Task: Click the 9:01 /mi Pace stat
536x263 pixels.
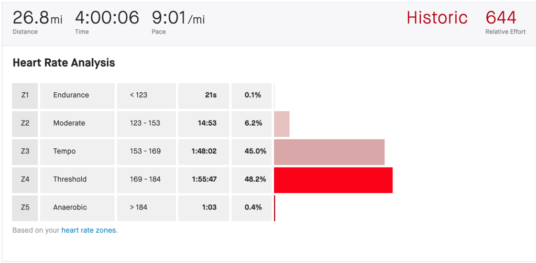Action: tap(178, 19)
